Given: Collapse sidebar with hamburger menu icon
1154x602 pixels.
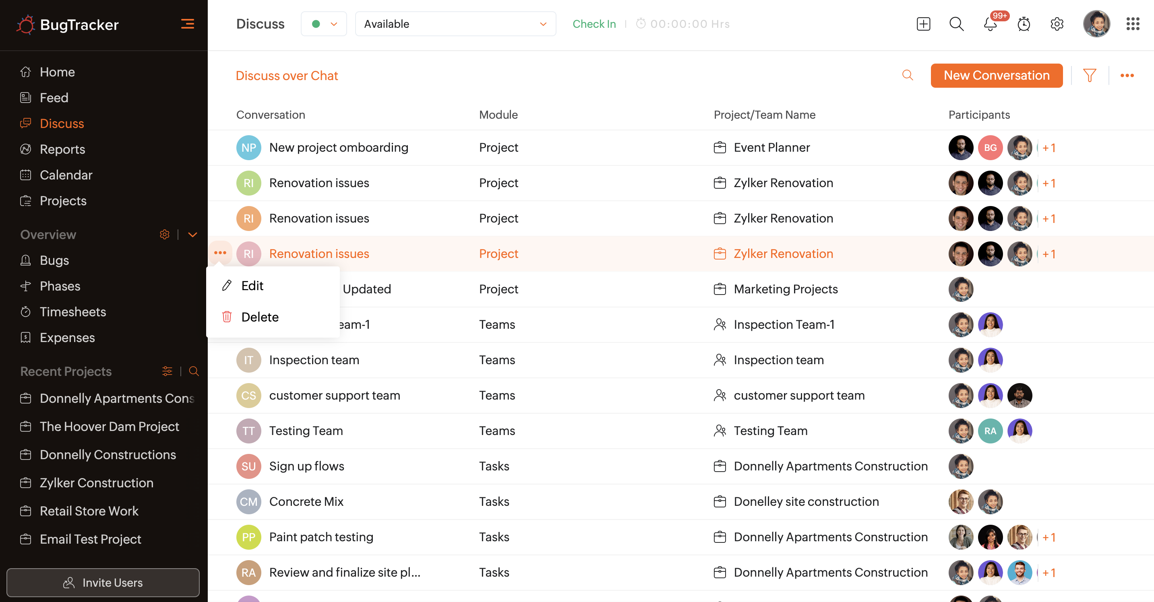Looking at the screenshot, I should [187, 24].
